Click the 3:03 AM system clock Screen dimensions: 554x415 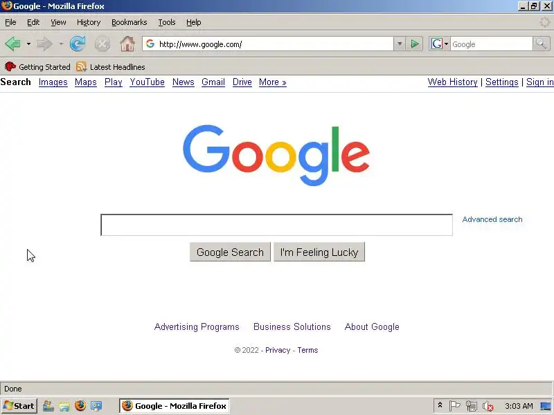pyautogui.click(x=519, y=406)
